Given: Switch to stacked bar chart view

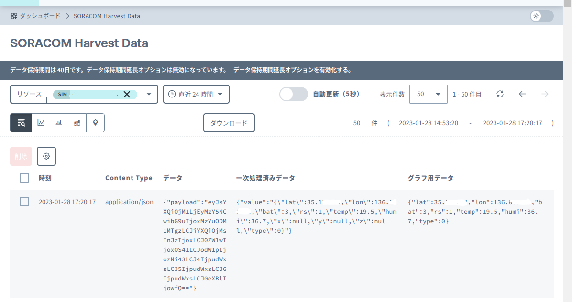Looking at the screenshot, I should [77, 123].
